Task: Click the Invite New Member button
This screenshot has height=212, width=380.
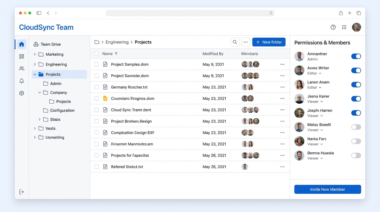Action: (328, 189)
